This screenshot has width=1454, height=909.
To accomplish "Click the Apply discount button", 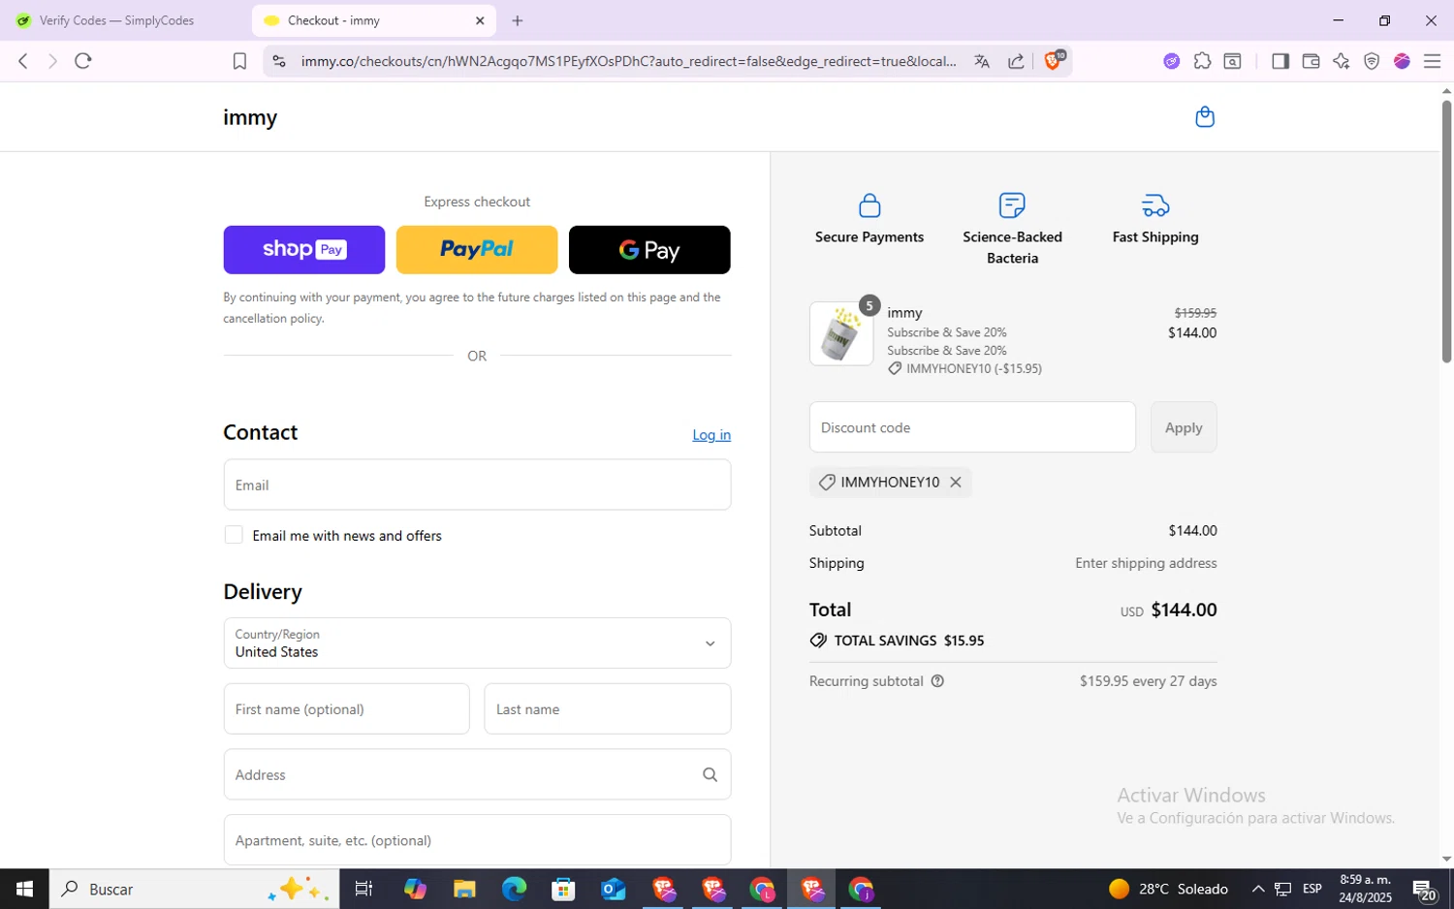I will point(1184,427).
